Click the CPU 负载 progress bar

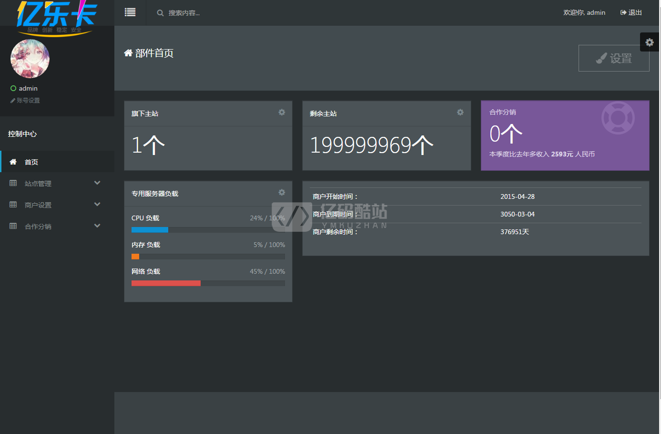click(208, 230)
